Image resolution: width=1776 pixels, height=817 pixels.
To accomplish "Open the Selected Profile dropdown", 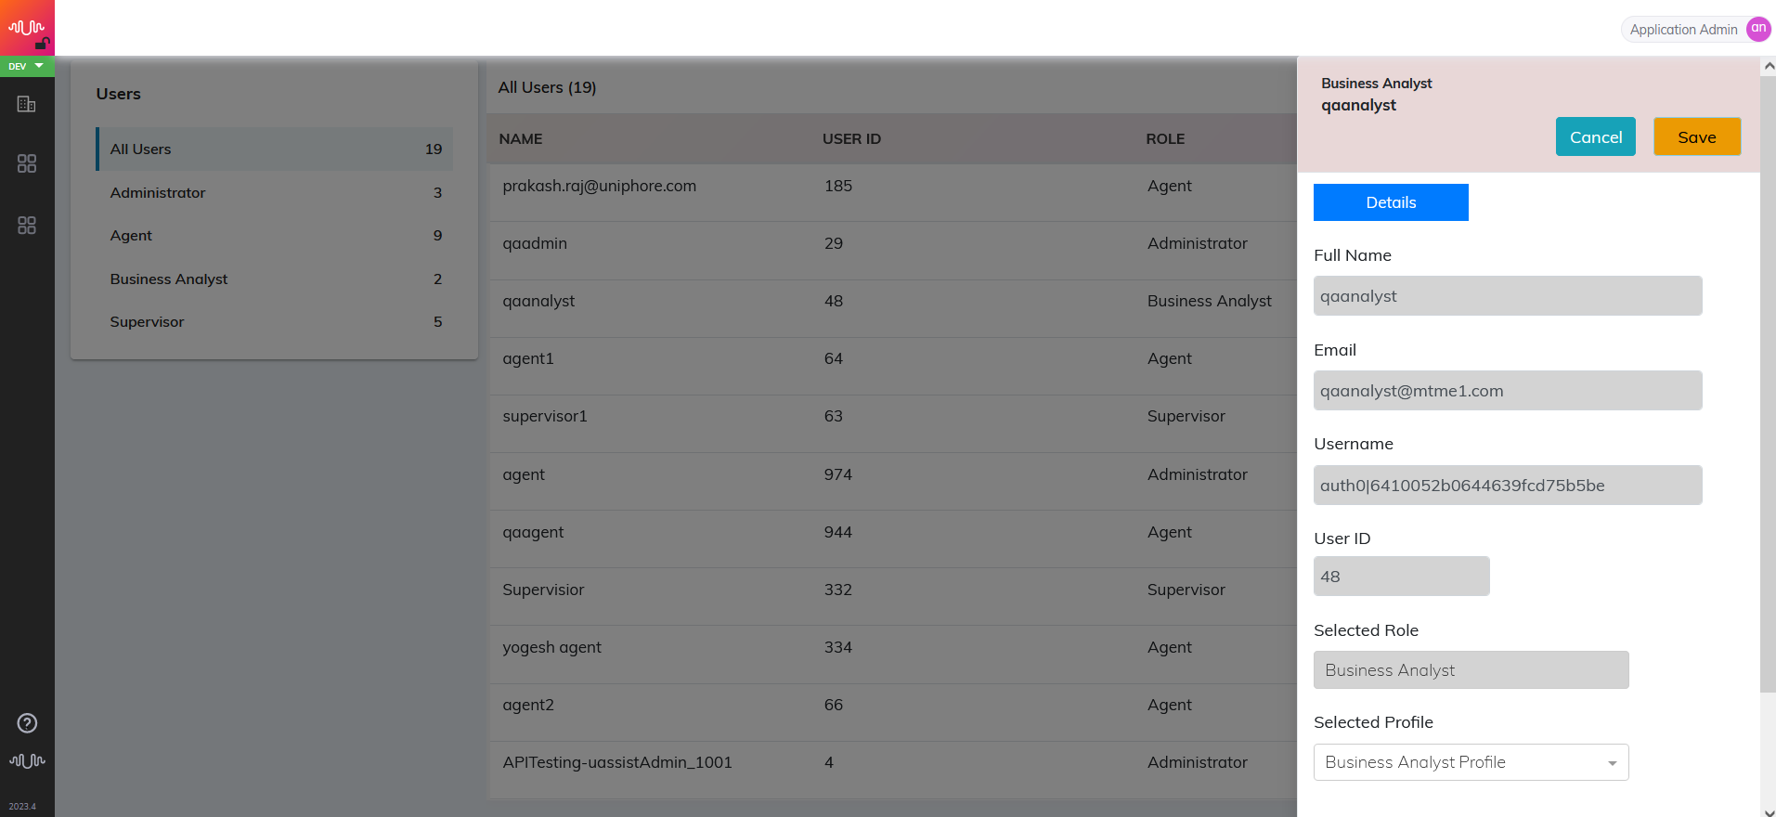I will click(1471, 762).
